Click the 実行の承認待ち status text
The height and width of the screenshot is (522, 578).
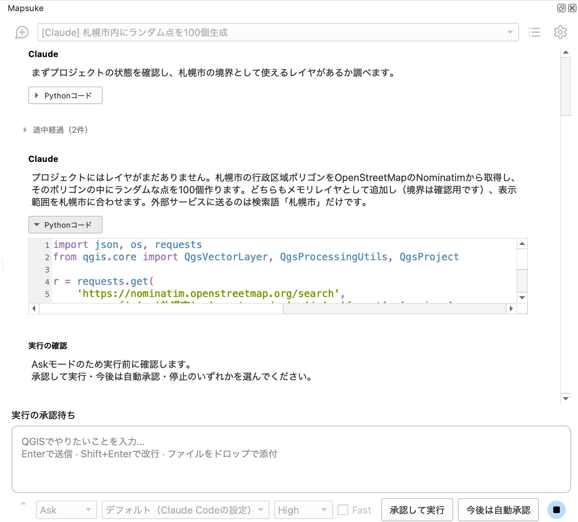pos(43,415)
